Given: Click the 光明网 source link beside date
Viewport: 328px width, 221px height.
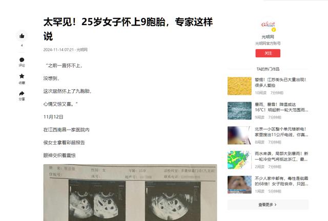Looking at the screenshot, I should tap(82, 50).
